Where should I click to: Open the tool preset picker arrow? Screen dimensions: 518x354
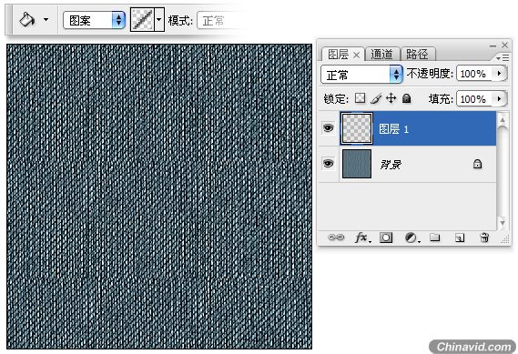pyautogui.click(x=46, y=20)
